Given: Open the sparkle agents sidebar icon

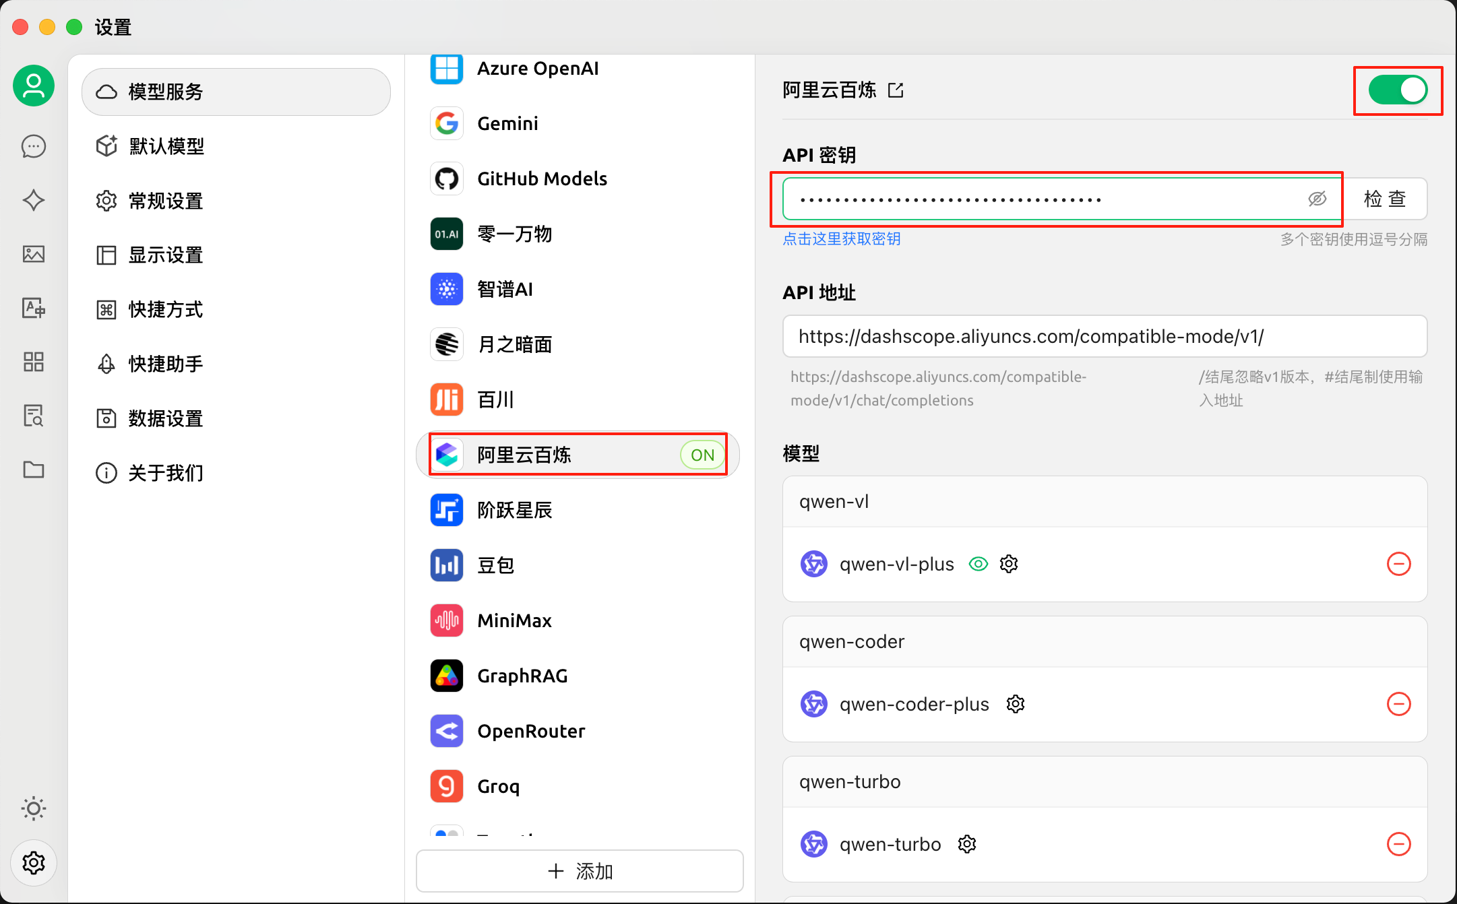Looking at the screenshot, I should (34, 200).
